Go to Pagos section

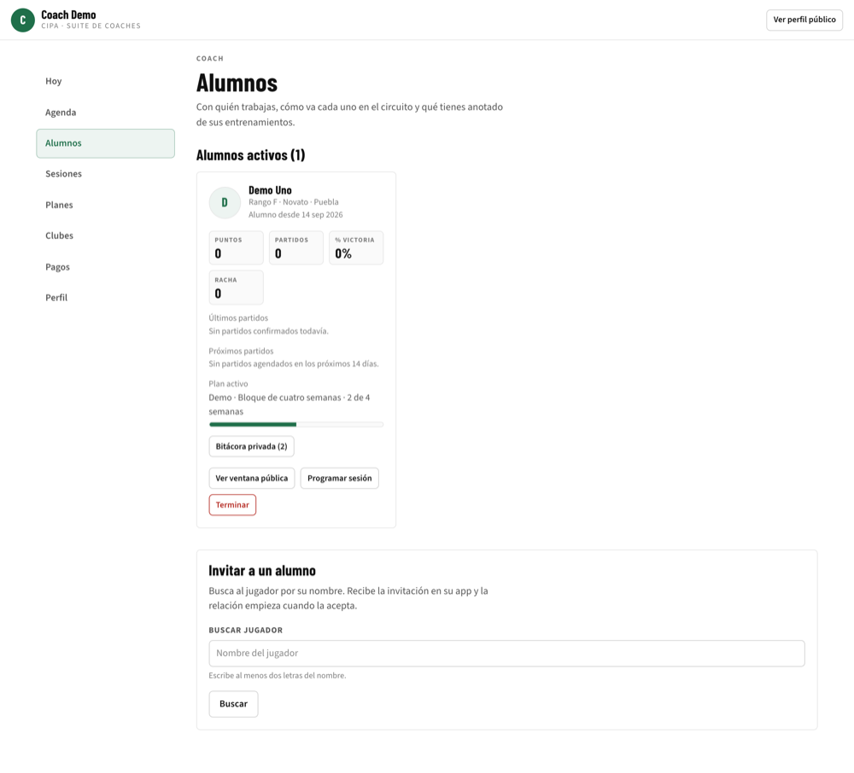pyautogui.click(x=106, y=266)
